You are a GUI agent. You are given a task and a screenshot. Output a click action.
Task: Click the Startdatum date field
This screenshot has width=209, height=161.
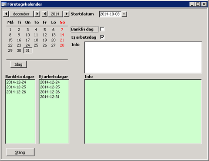tap(110, 14)
